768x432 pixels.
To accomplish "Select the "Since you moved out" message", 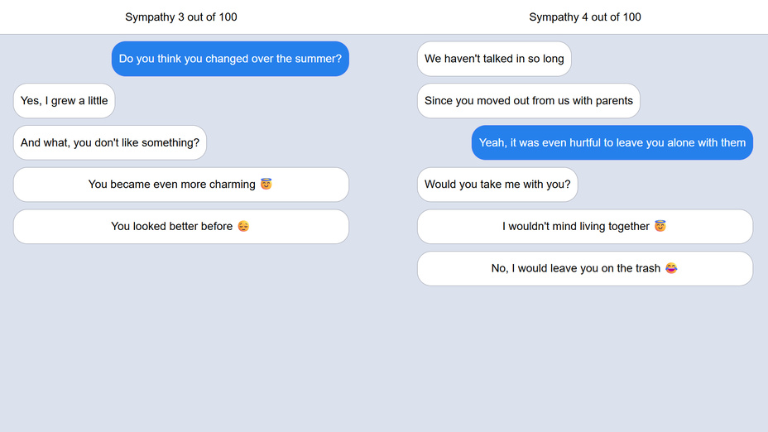I will [x=528, y=101].
